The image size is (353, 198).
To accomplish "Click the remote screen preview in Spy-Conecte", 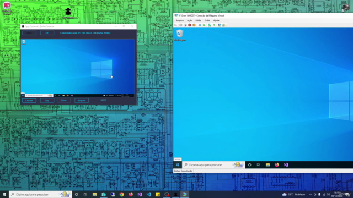I will click(77, 68).
